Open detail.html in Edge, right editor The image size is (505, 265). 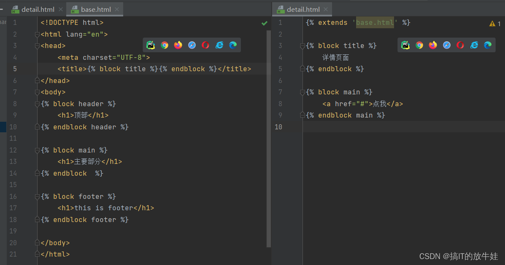488,45
